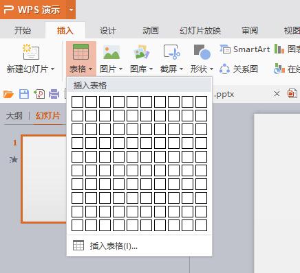
Task: Insert a SmartArt graphic
Action: click(x=245, y=49)
